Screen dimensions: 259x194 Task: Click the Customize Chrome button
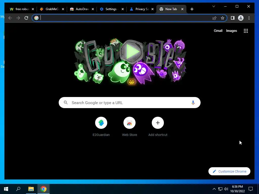[x=229, y=171]
